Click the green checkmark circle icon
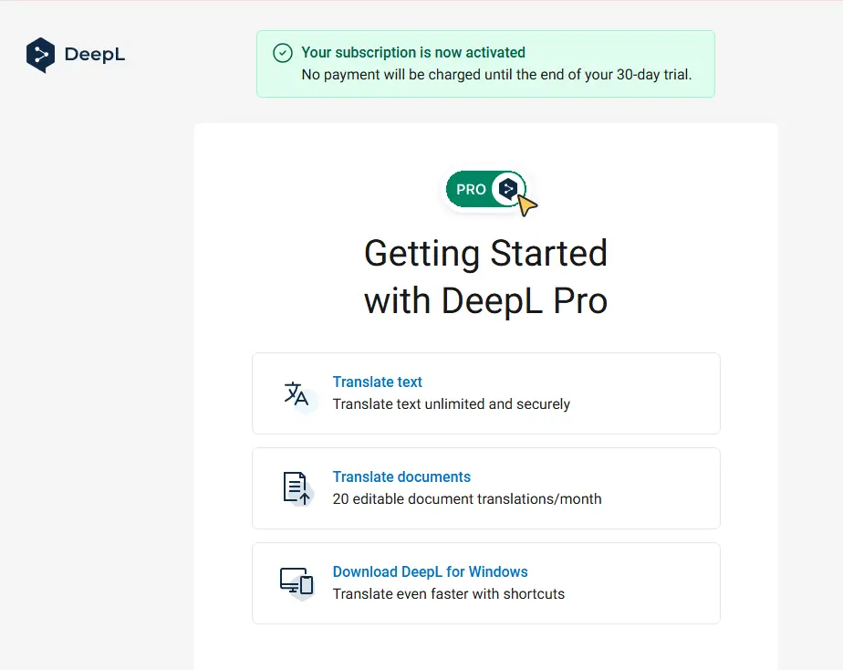Screen dimensions: 843x670 [x=283, y=53]
